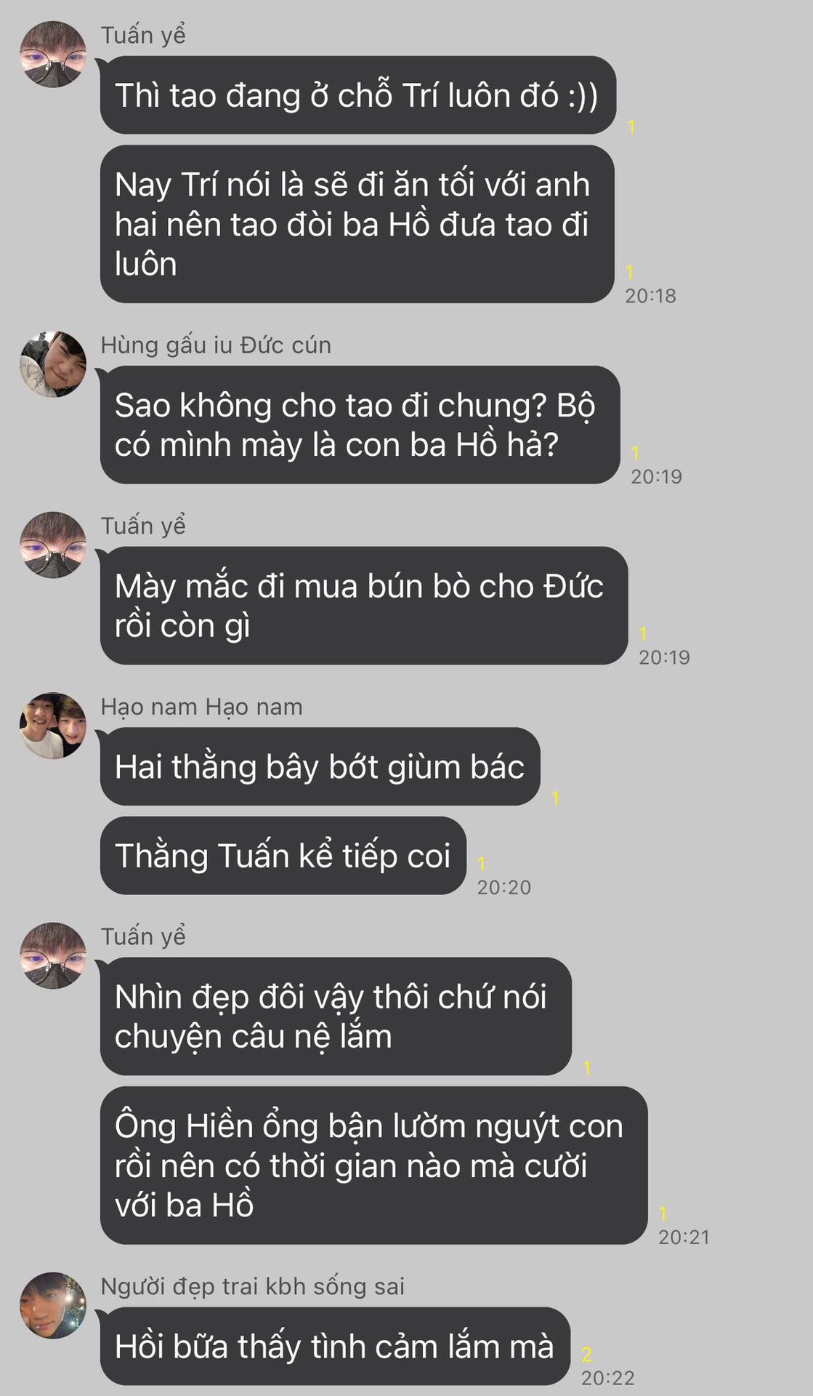This screenshot has height=1396, width=813.
Task: Open Hạo nam Hạo nam's profile picture
Action: point(53,726)
